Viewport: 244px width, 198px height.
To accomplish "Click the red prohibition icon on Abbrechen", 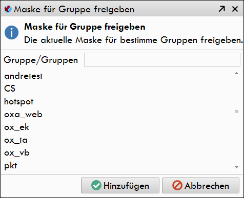I will point(177,185).
